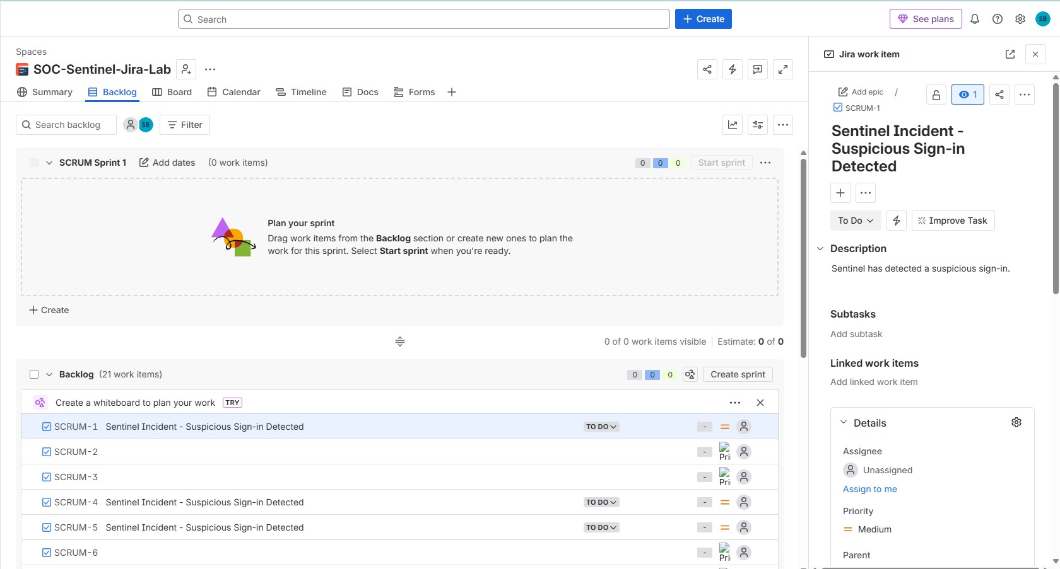Click Add epic link
1060x569 pixels.
(x=861, y=92)
